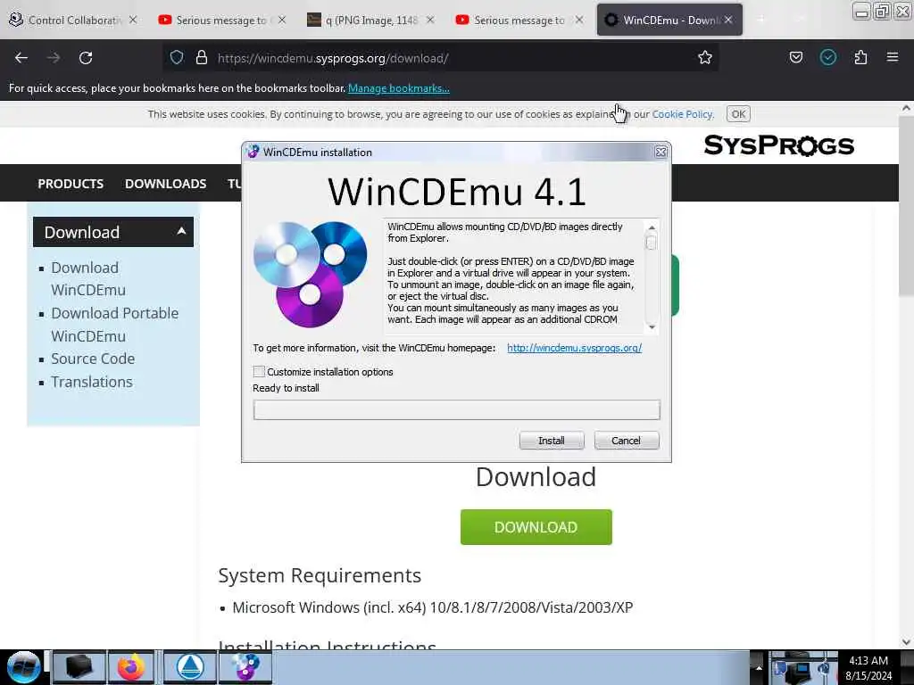
Task: Click the taskbar clock
Action: (868, 667)
